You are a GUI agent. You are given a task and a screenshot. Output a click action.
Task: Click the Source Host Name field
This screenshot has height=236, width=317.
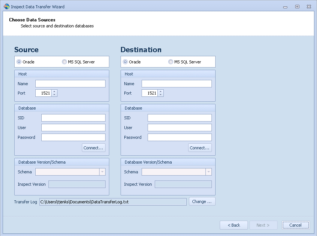click(x=70, y=84)
